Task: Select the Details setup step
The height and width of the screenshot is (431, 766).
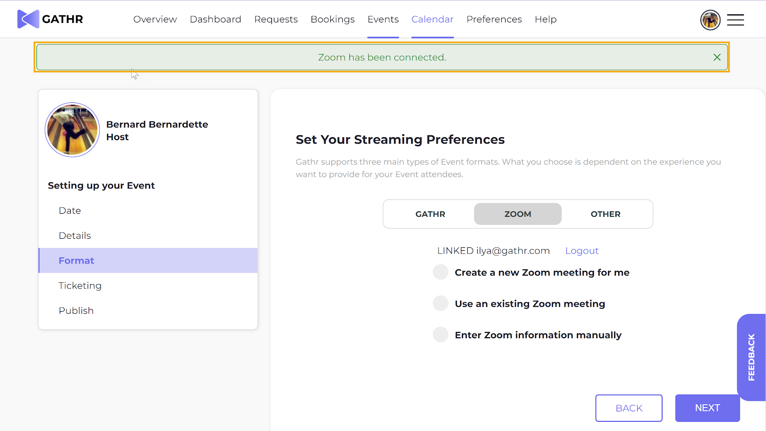Action: click(x=148, y=235)
